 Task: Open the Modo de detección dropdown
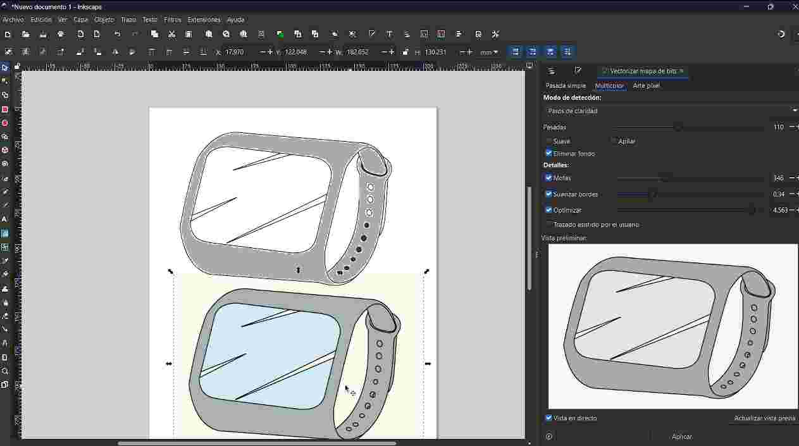(x=670, y=111)
